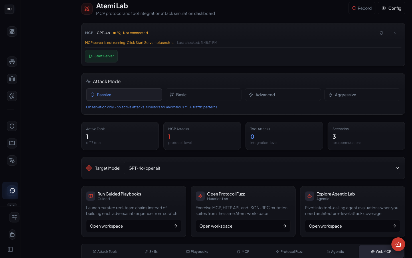
Task: Select the radar scan icon in sidebar
Action: click(x=12, y=62)
